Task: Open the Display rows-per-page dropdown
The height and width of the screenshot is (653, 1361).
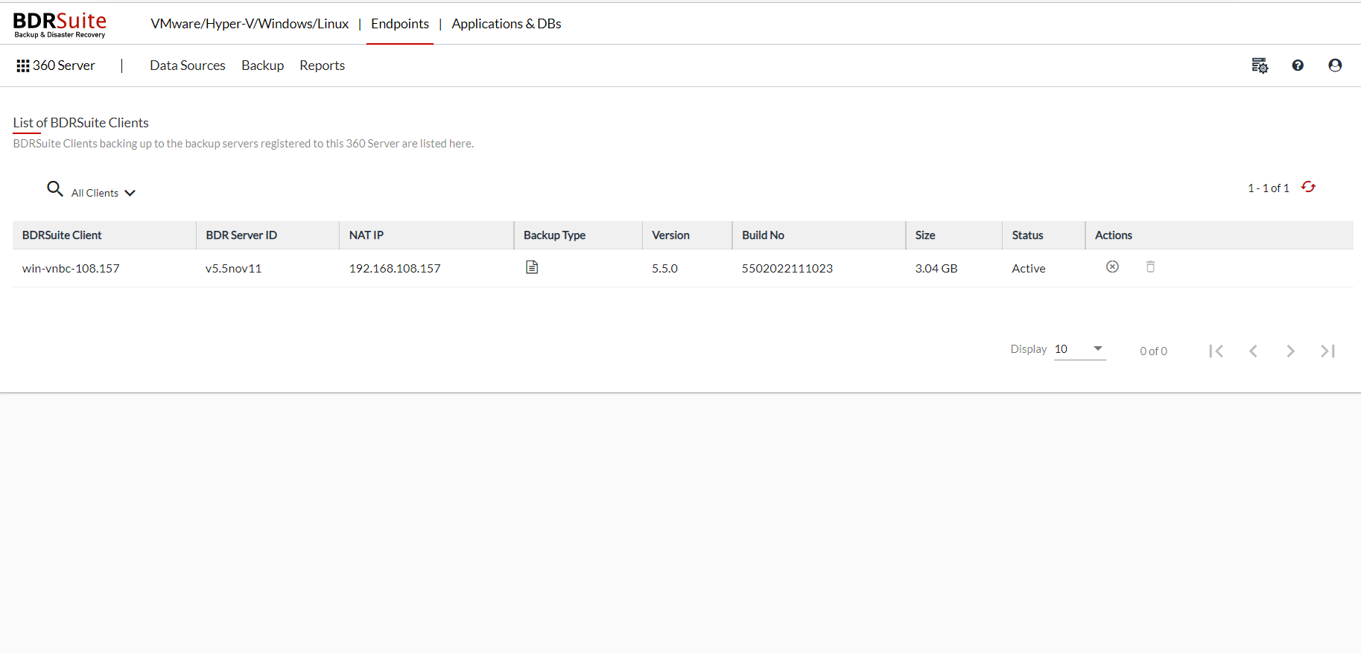Action: pos(1079,349)
